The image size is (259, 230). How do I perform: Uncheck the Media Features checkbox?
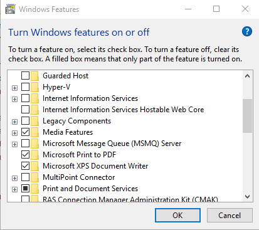[25, 132]
